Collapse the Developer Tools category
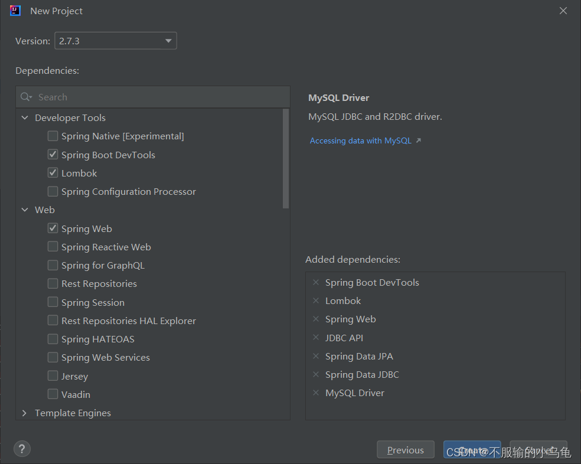The height and width of the screenshot is (464, 581). (25, 117)
